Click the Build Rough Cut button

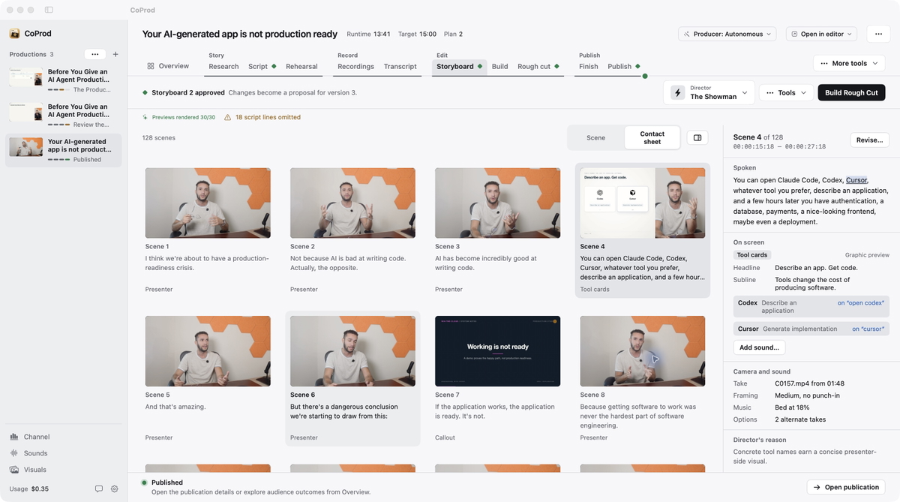coord(851,93)
